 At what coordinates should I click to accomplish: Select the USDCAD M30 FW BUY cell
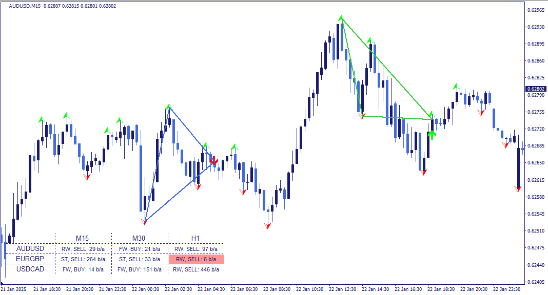tap(140, 269)
